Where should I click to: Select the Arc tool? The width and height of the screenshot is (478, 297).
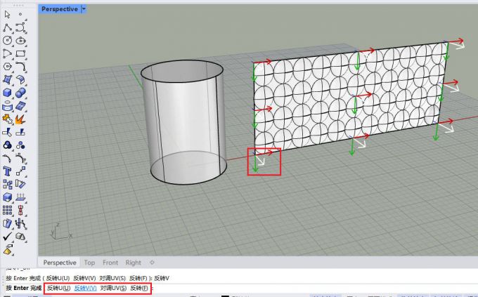point(7,53)
